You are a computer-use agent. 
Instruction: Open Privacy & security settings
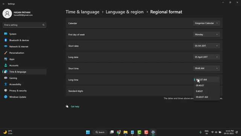[24, 91]
